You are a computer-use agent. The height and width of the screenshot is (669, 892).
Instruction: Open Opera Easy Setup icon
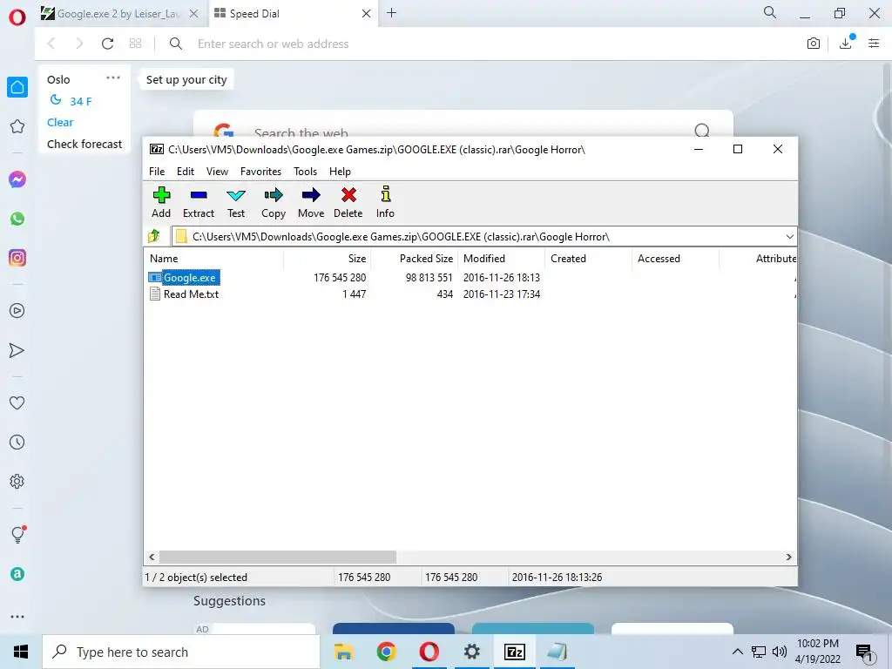click(x=874, y=44)
